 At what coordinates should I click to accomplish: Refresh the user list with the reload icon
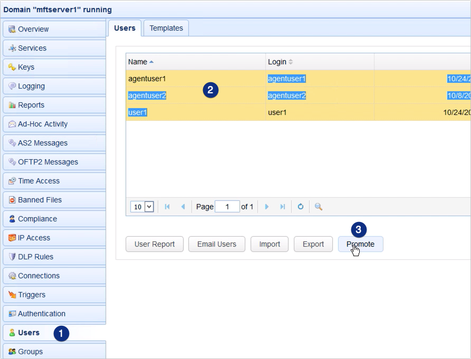[300, 207]
